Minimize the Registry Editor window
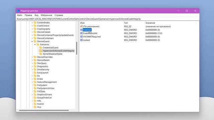 pos(178,11)
